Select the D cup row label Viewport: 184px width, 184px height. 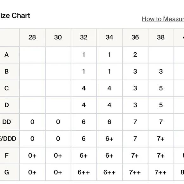tap(7, 105)
